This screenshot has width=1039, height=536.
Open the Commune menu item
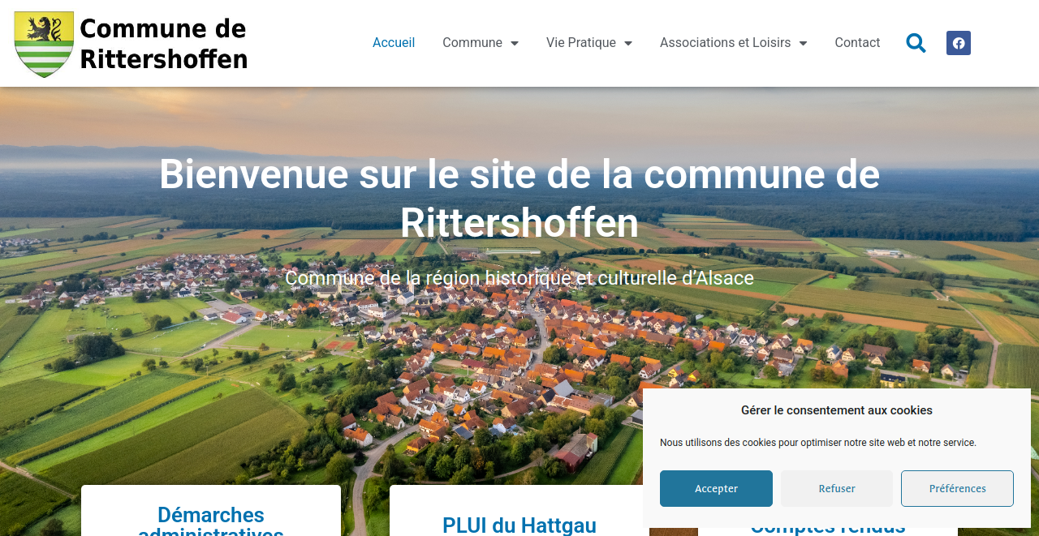tap(472, 43)
